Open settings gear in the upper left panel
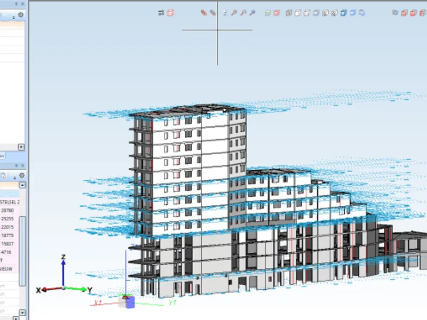The image size is (427, 320). tap(21, 15)
